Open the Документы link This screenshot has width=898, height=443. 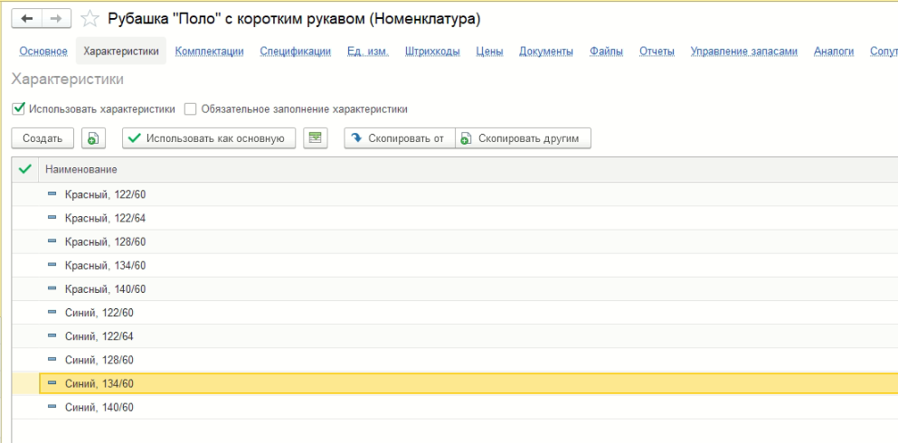pos(546,52)
